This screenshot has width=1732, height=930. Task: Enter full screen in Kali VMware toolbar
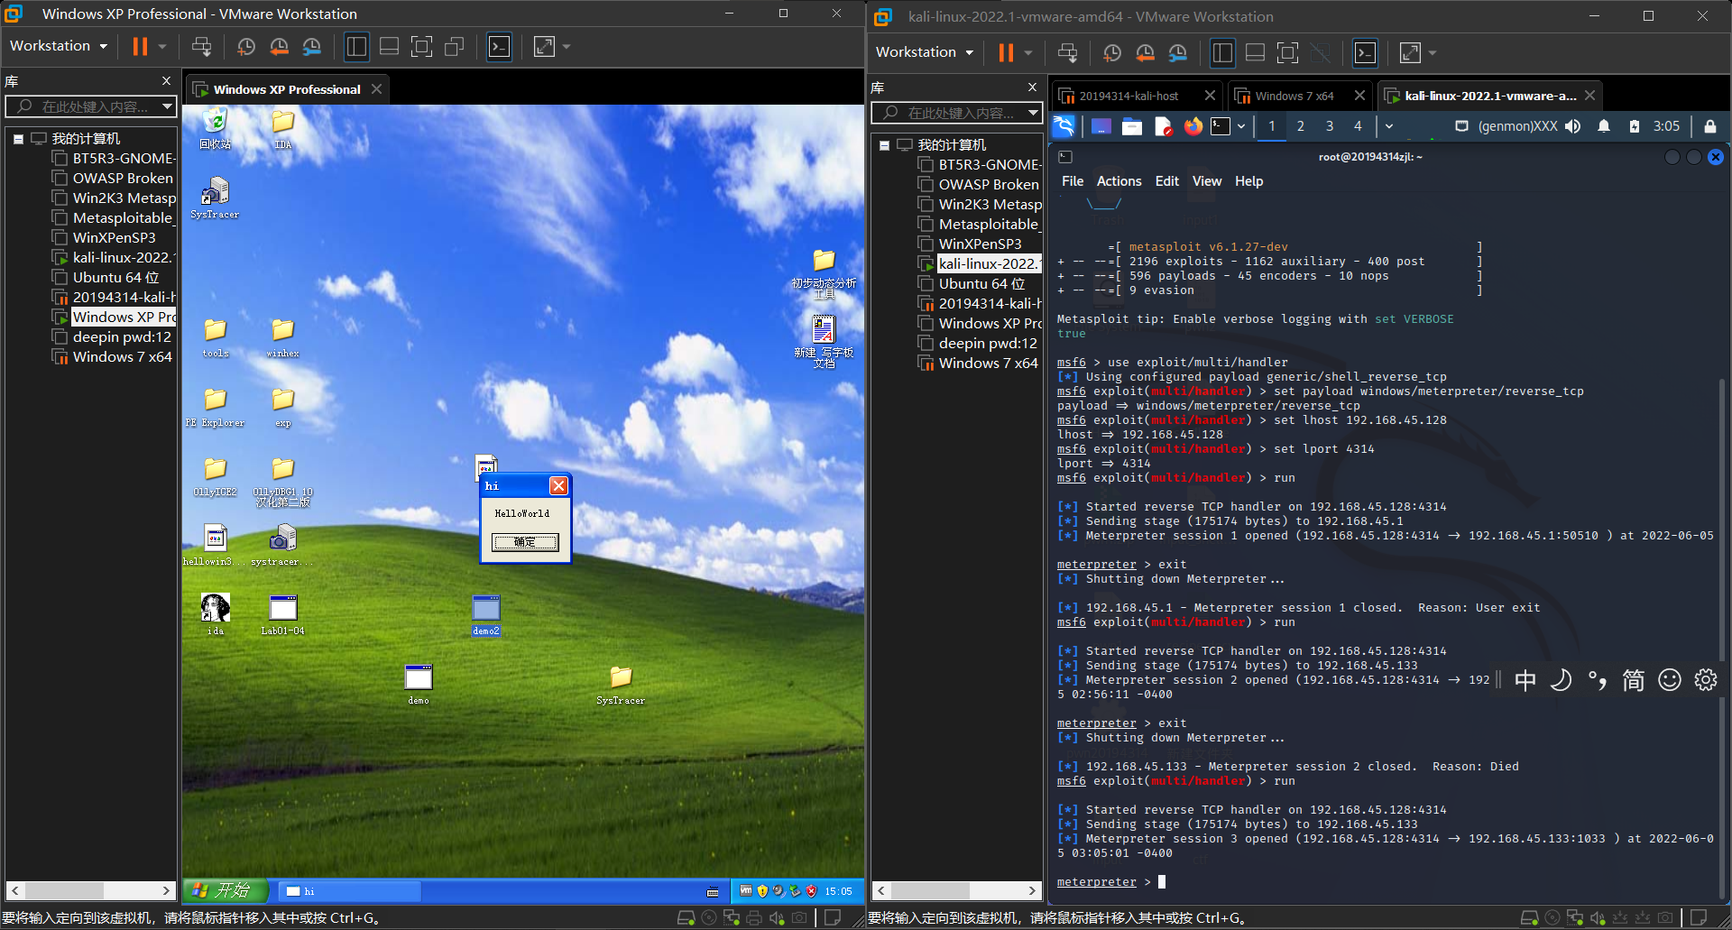coord(1287,52)
